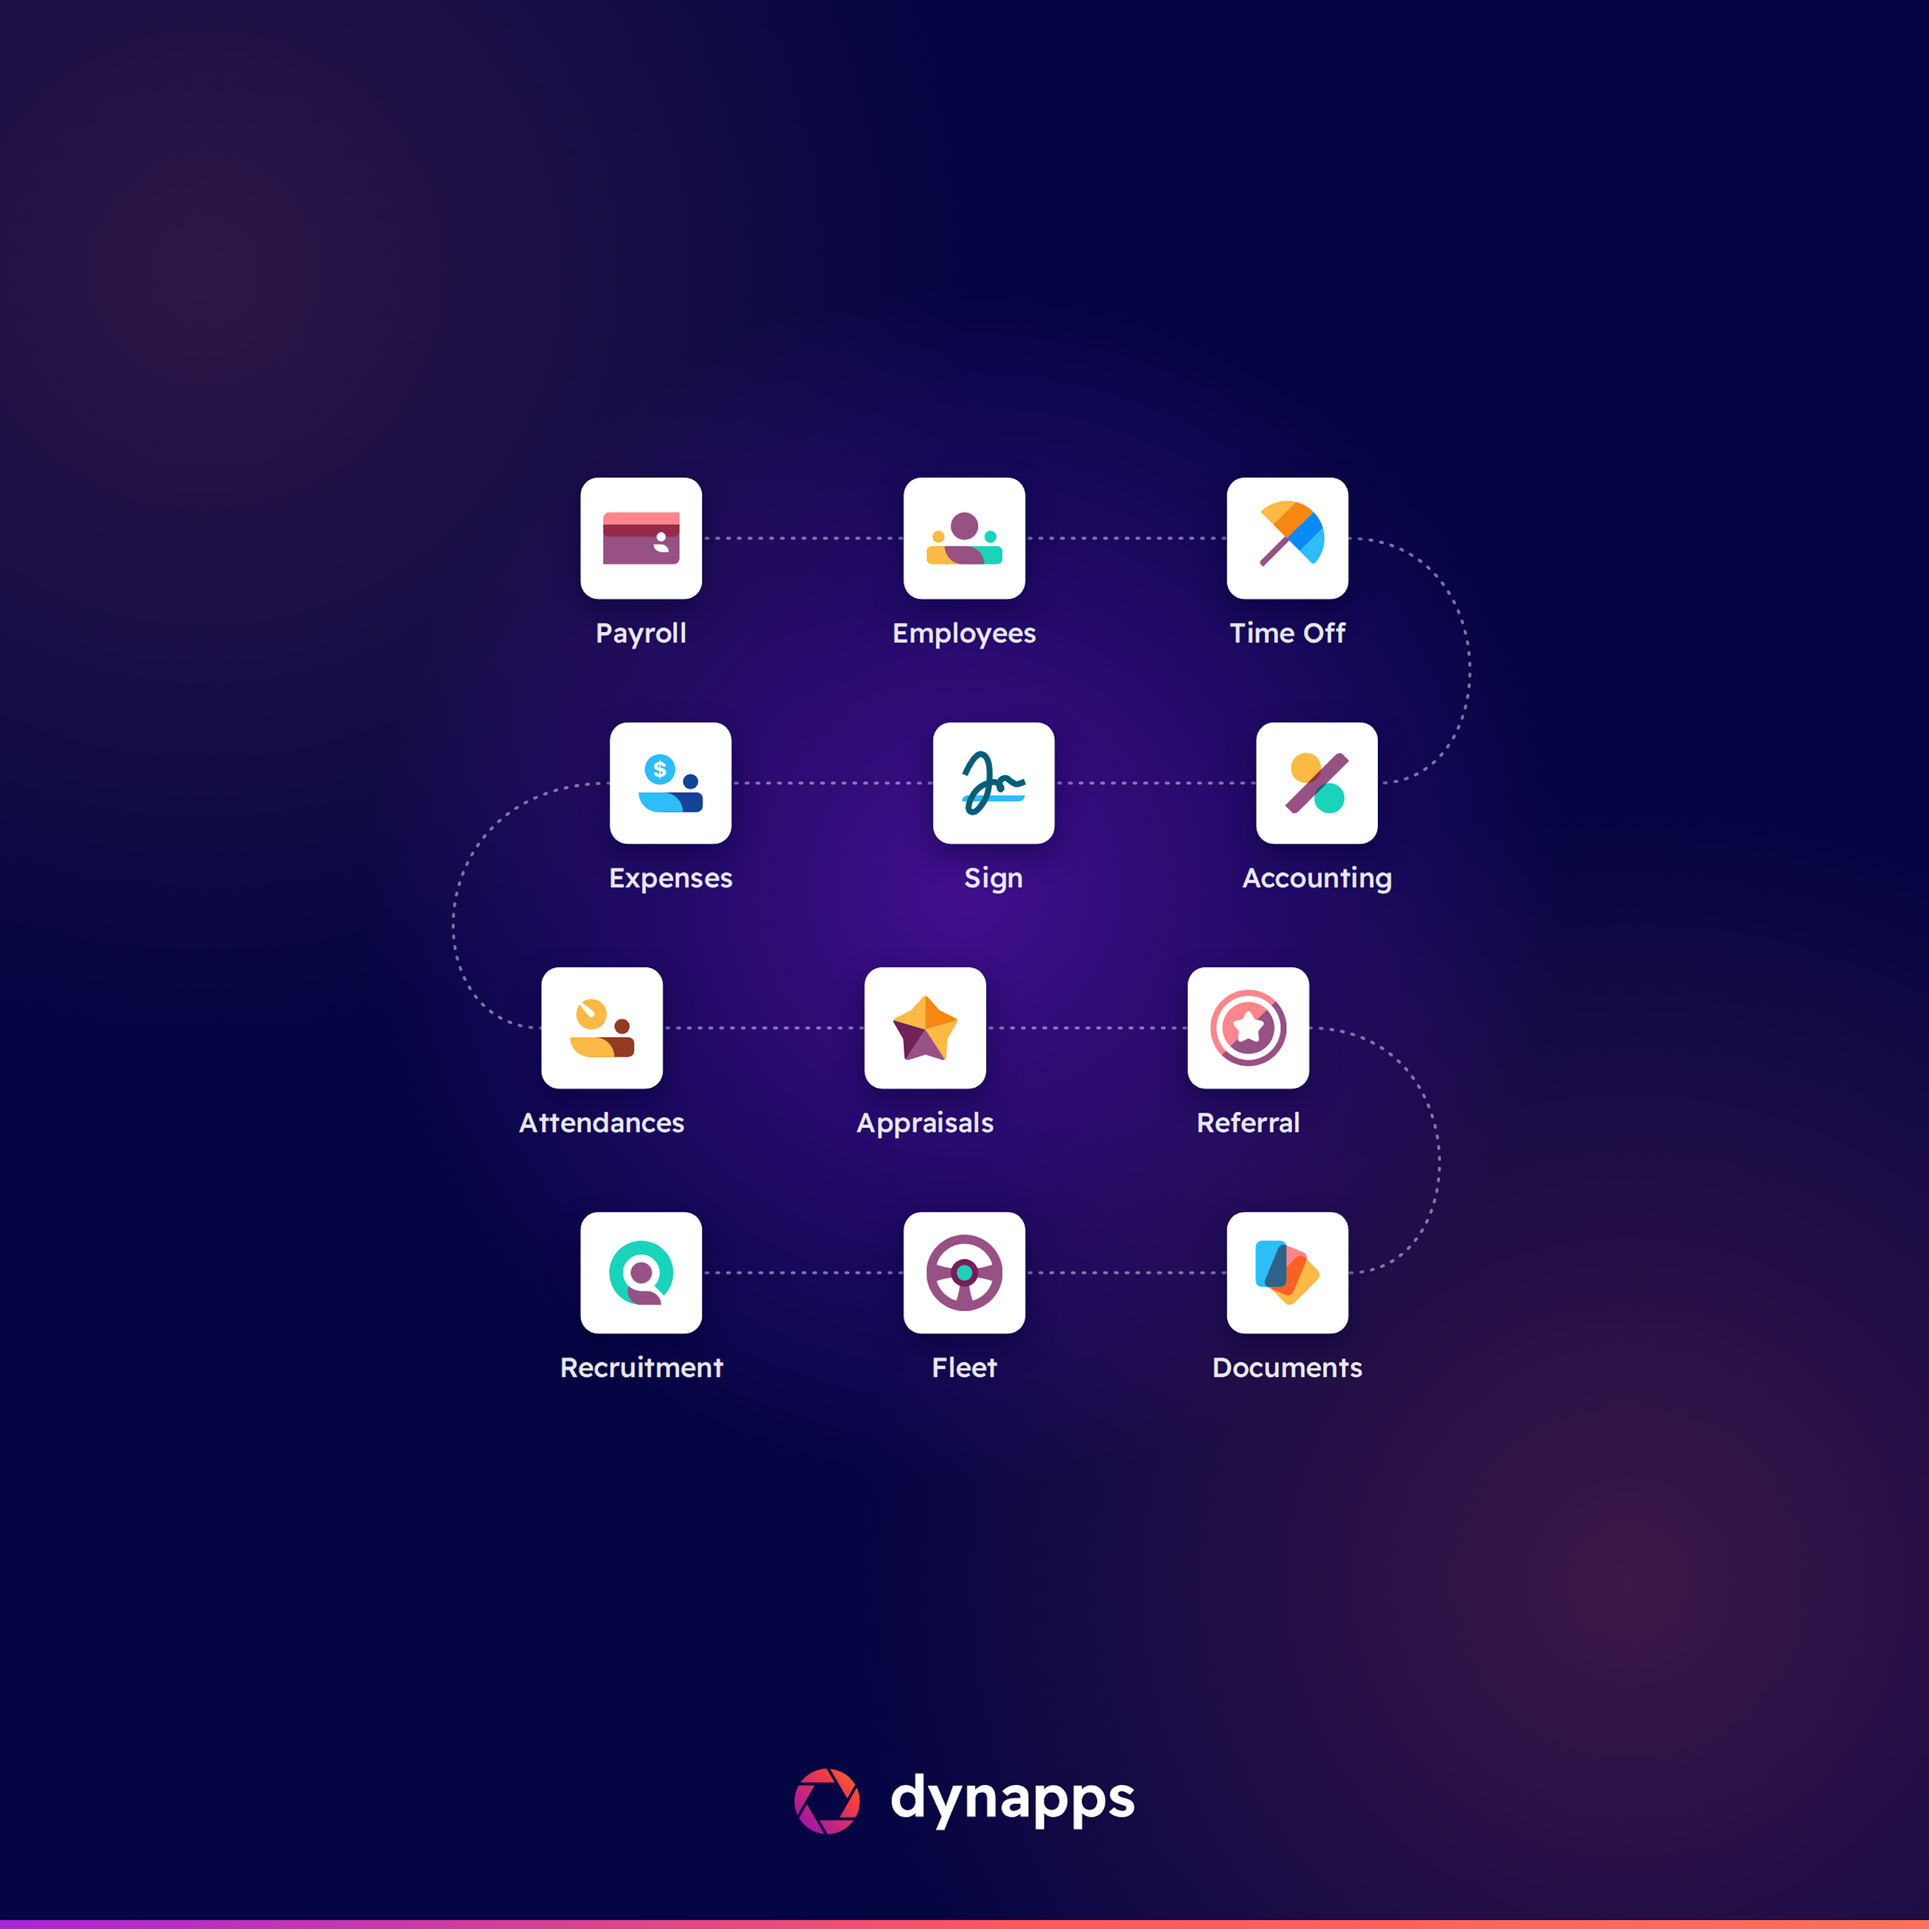The width and height of the screenshot is (1929, 1929).
Task: Click the Sign label text
Action: (994, 879)
